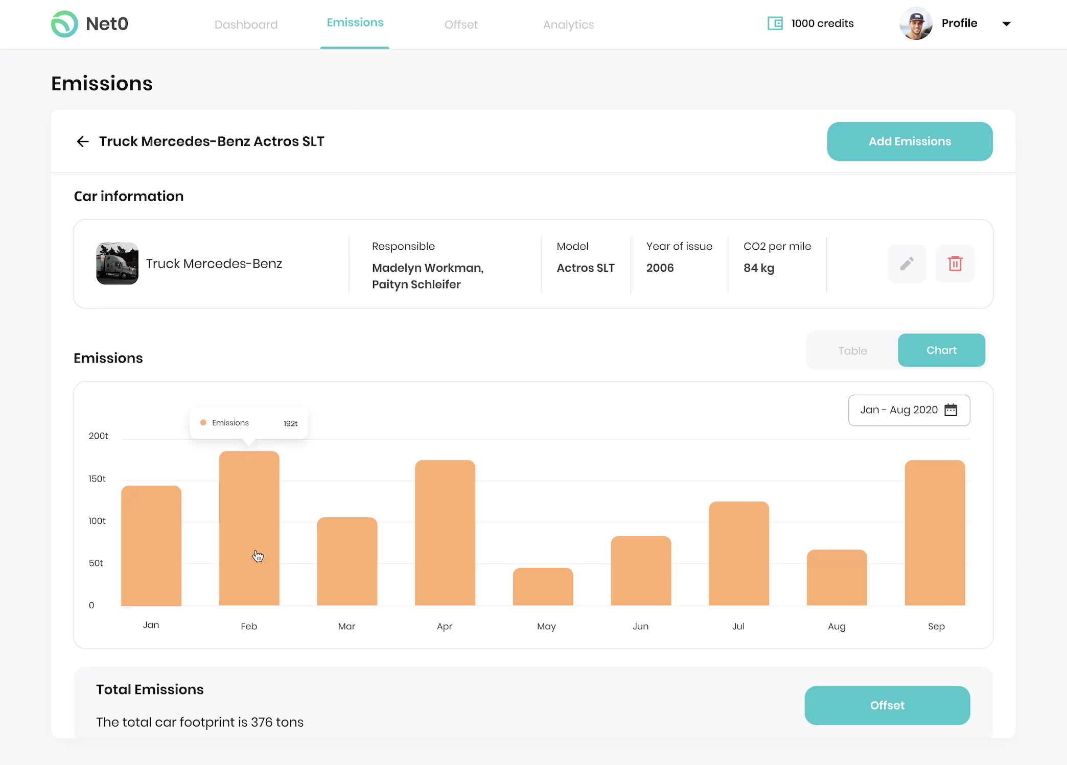The height and width of the screenshot is (765, 1067).
Task: Click the 150t axis label
Action: (x=97, y=479)
